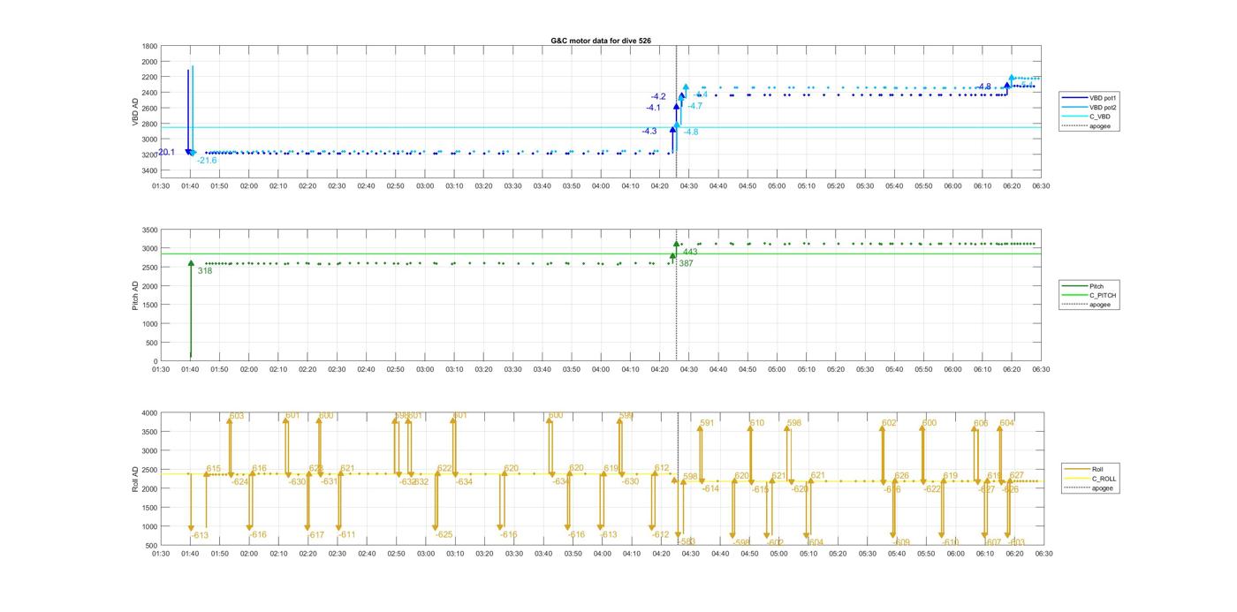Image resolution: width=1237 pixels, height=612 pixels.
Task: Click the "Pitch AD" y-axis label
Action: pyautogui.click(x=136, y=295)
